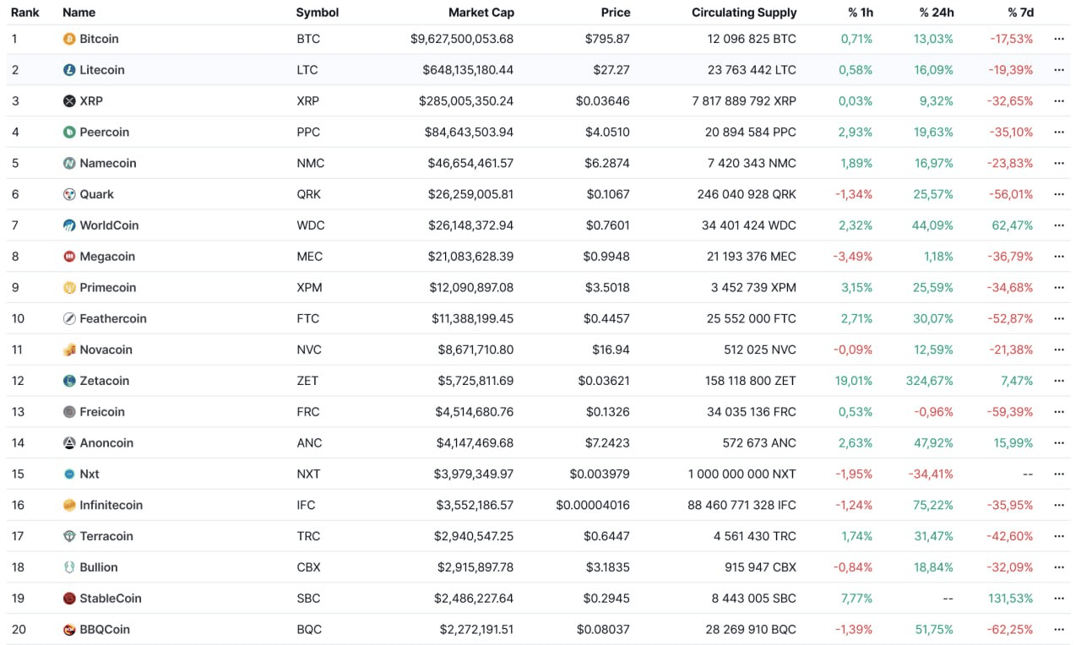Select the BBQCoin logo
This screenshot has width=1081, height=645.
(x=68, y=629)
